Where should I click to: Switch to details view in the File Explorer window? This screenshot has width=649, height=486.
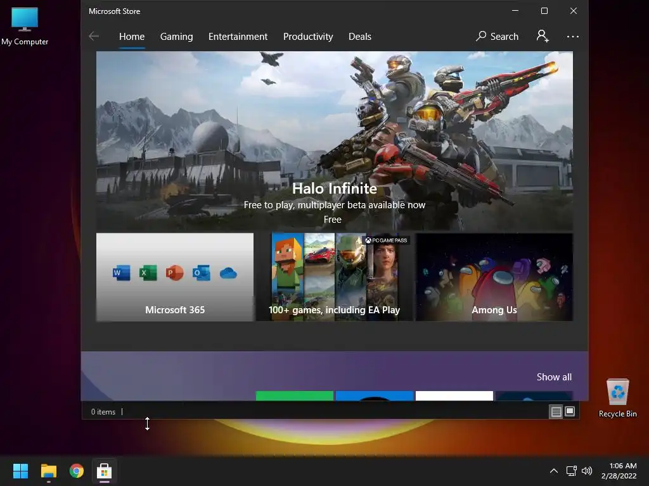coord(556,411)
